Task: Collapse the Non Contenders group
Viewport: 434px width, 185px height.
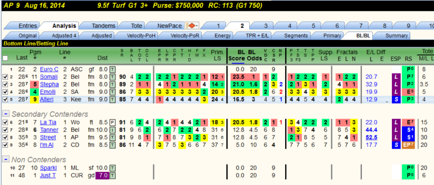Action: pos(6,160)
